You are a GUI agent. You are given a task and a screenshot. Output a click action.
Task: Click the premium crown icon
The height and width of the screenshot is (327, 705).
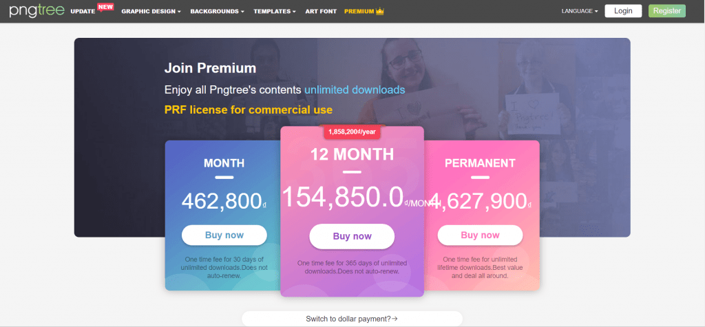[379, 12]
